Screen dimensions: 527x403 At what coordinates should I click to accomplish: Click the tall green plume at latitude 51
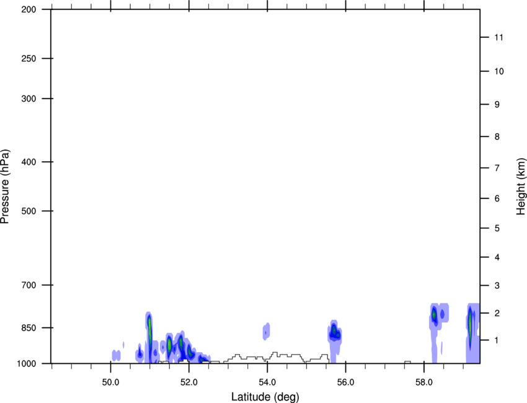click(149, 335)
